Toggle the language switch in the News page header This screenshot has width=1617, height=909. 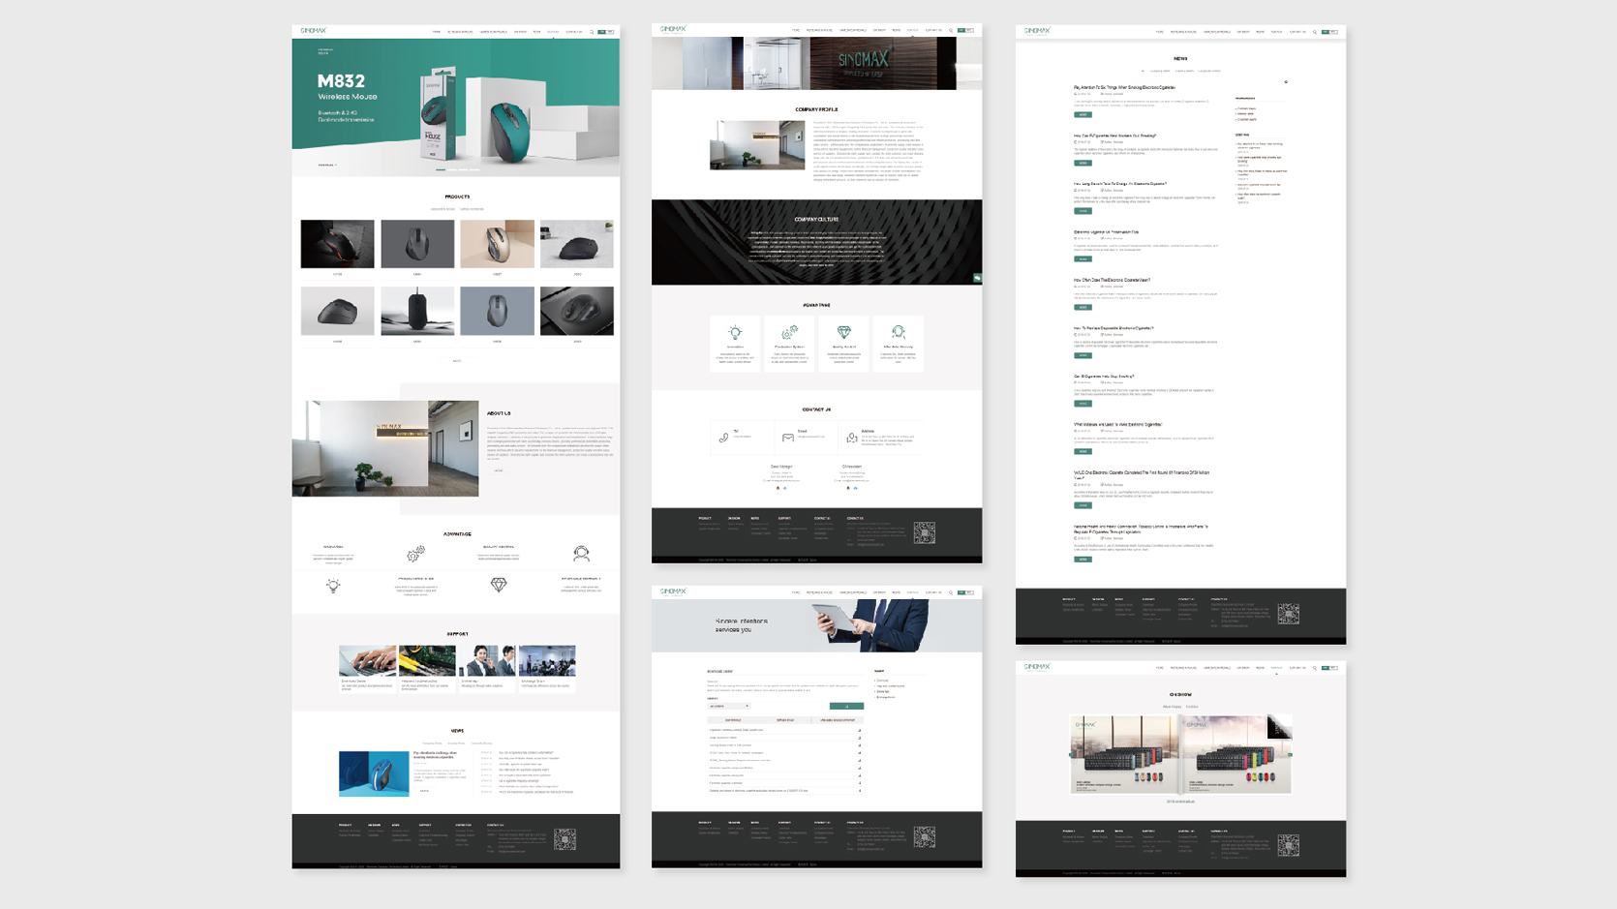(1329, 32)
